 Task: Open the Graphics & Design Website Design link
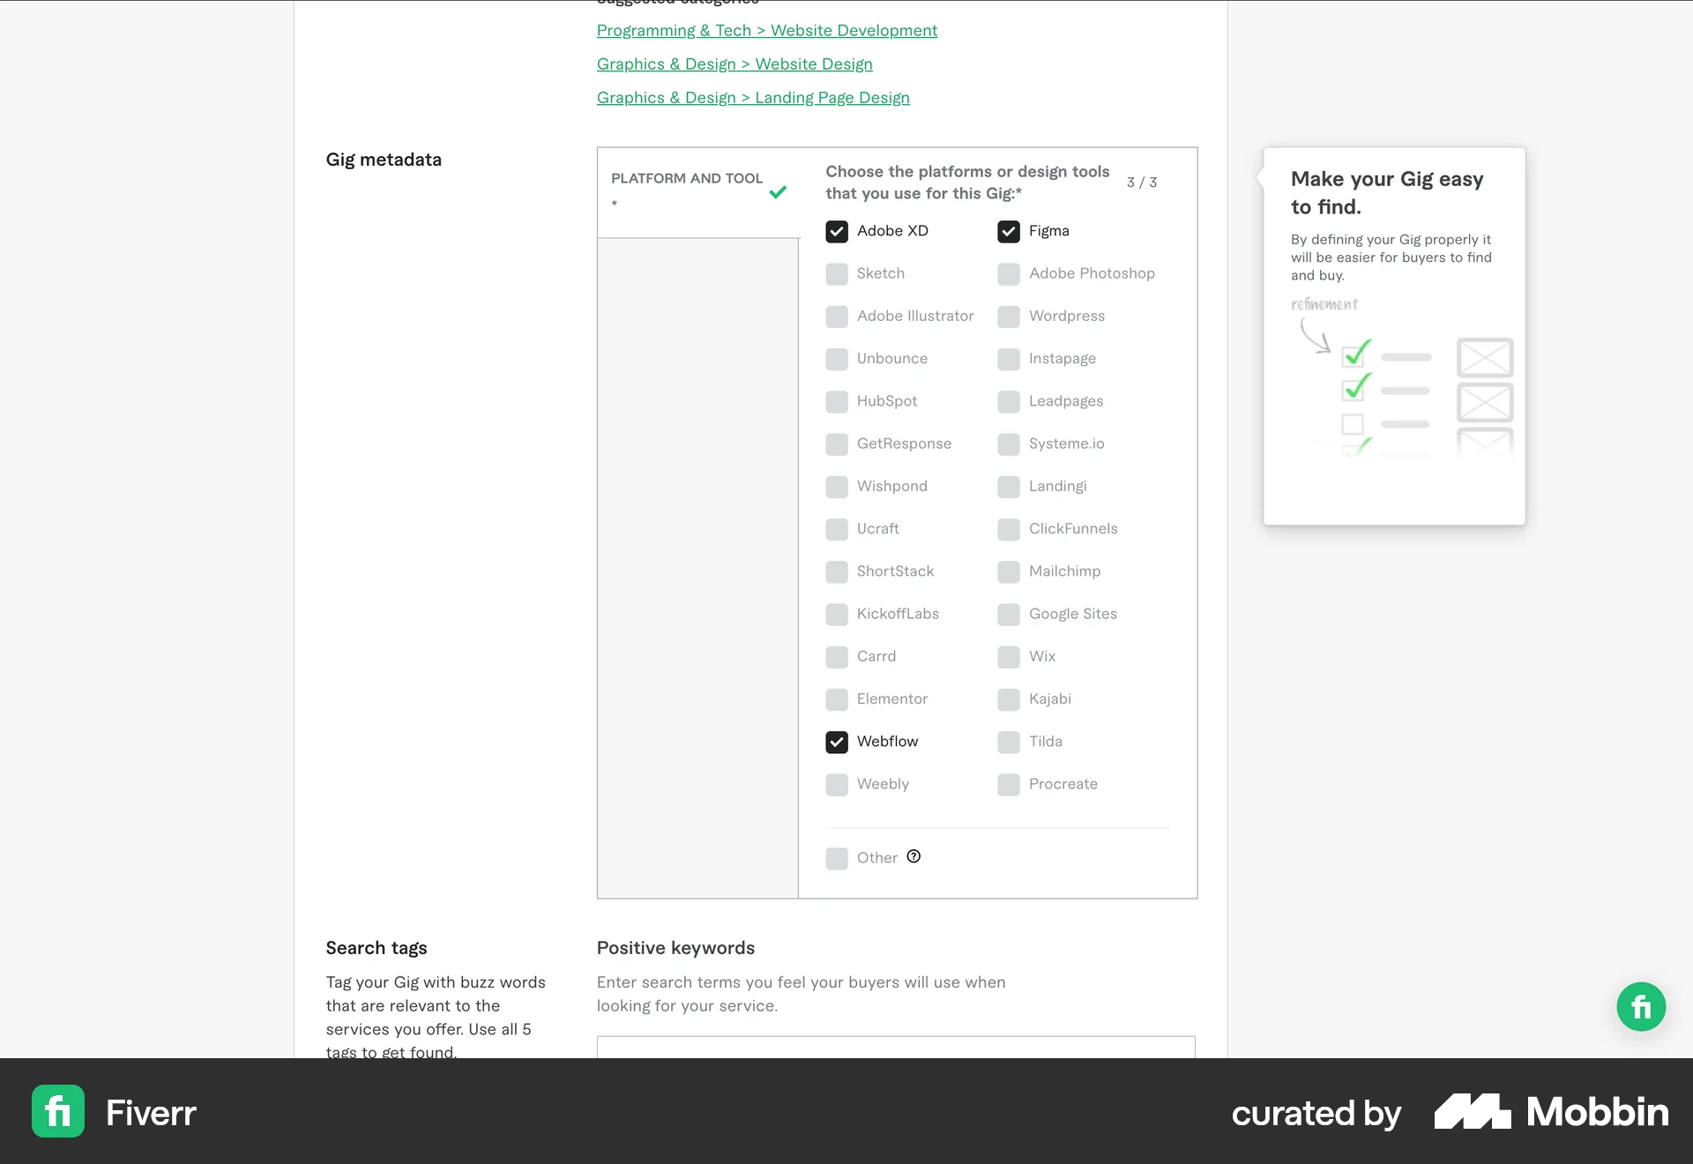(735, 63)
